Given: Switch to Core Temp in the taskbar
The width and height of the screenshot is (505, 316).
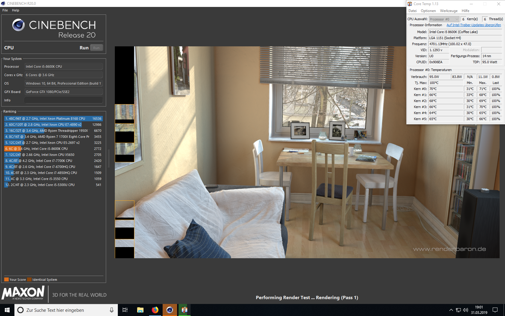Looking at the screenshot, I should 184,310.
